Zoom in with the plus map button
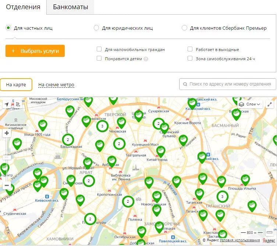Viewport: 277px width, 246px height. click(7, 133)
